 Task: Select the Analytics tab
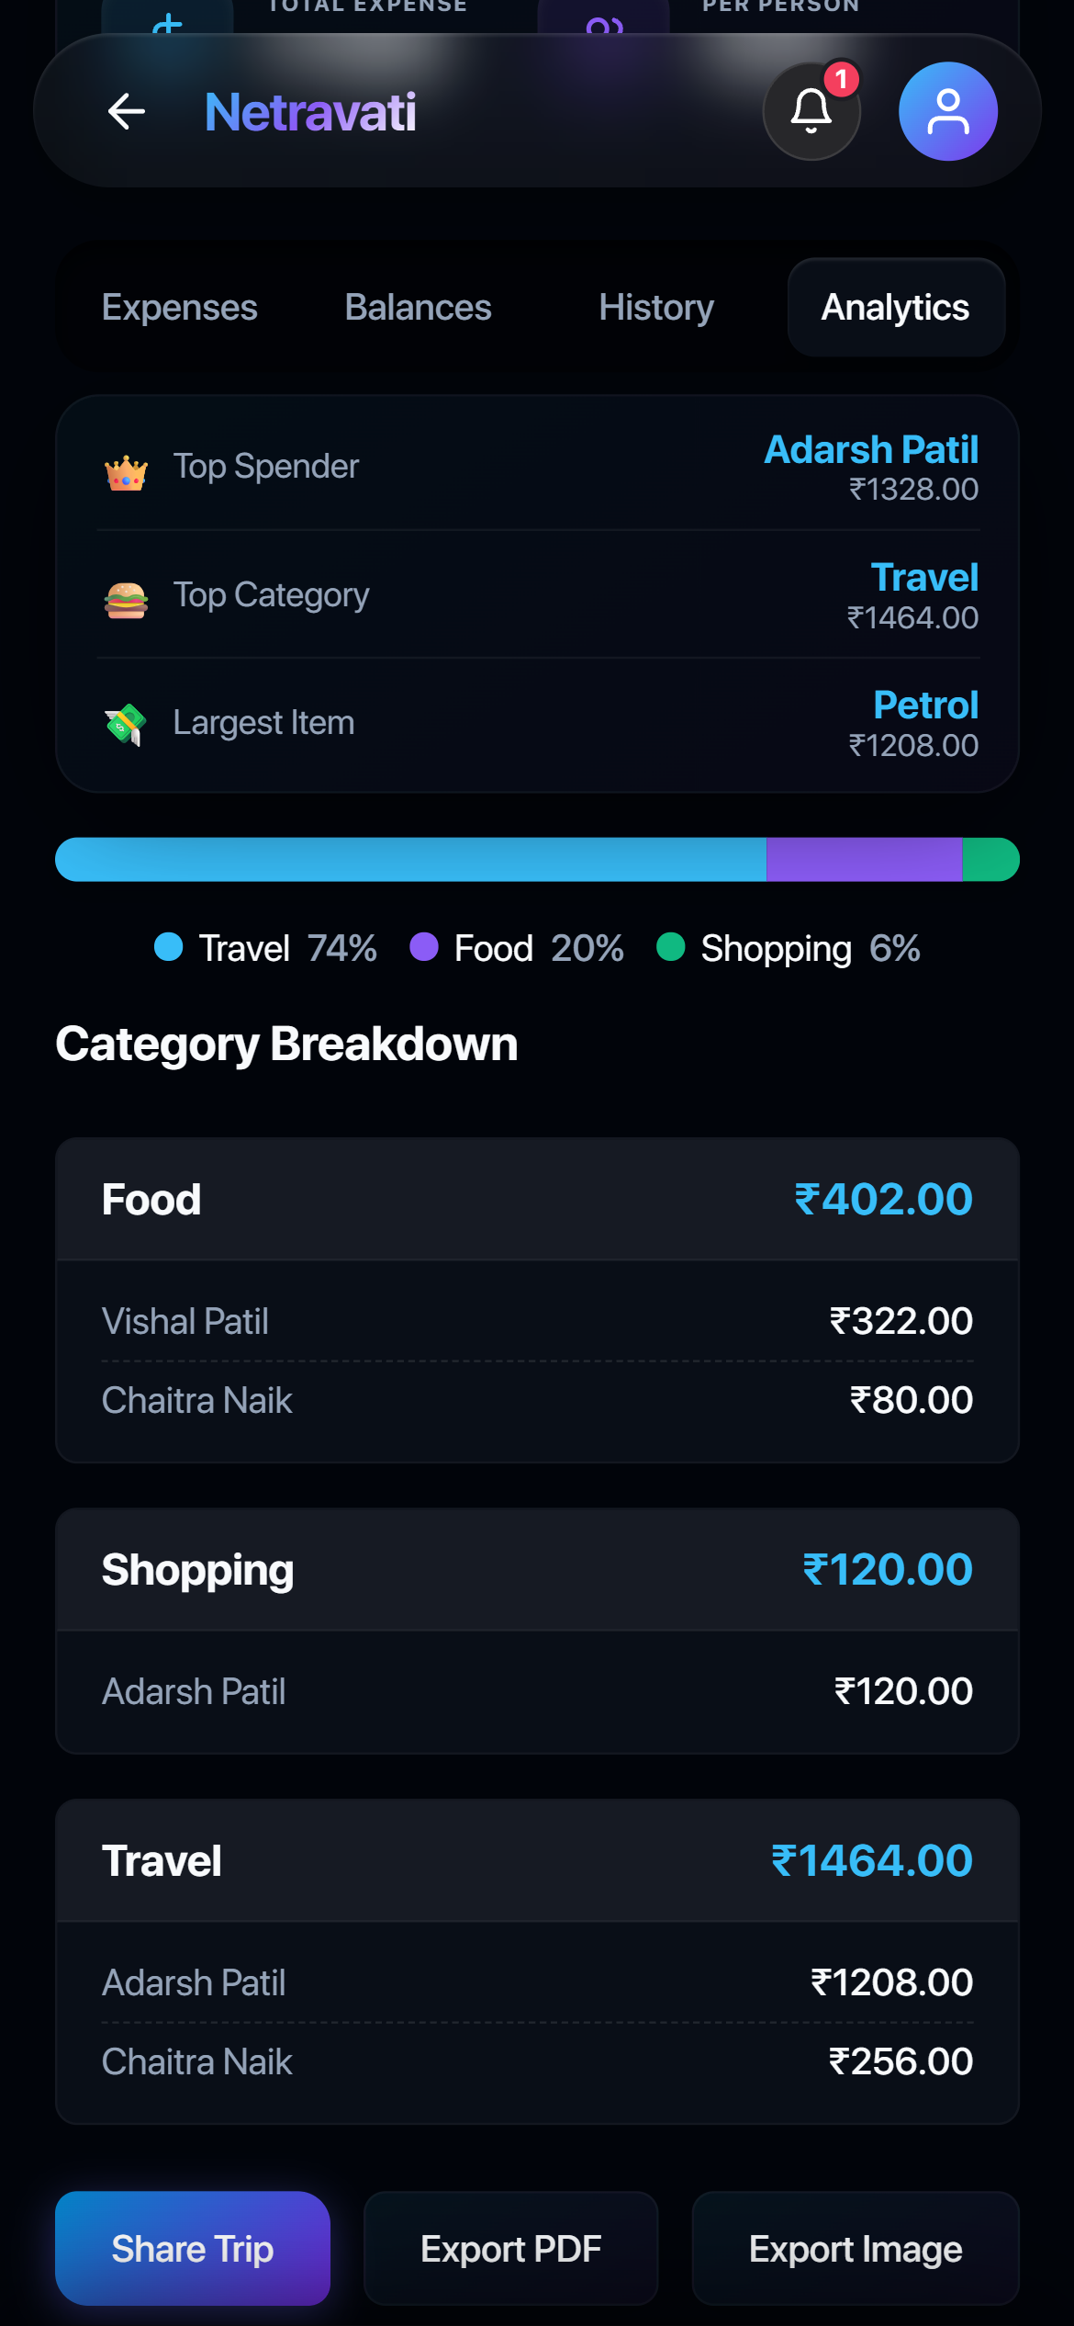(x=896, y=307)
